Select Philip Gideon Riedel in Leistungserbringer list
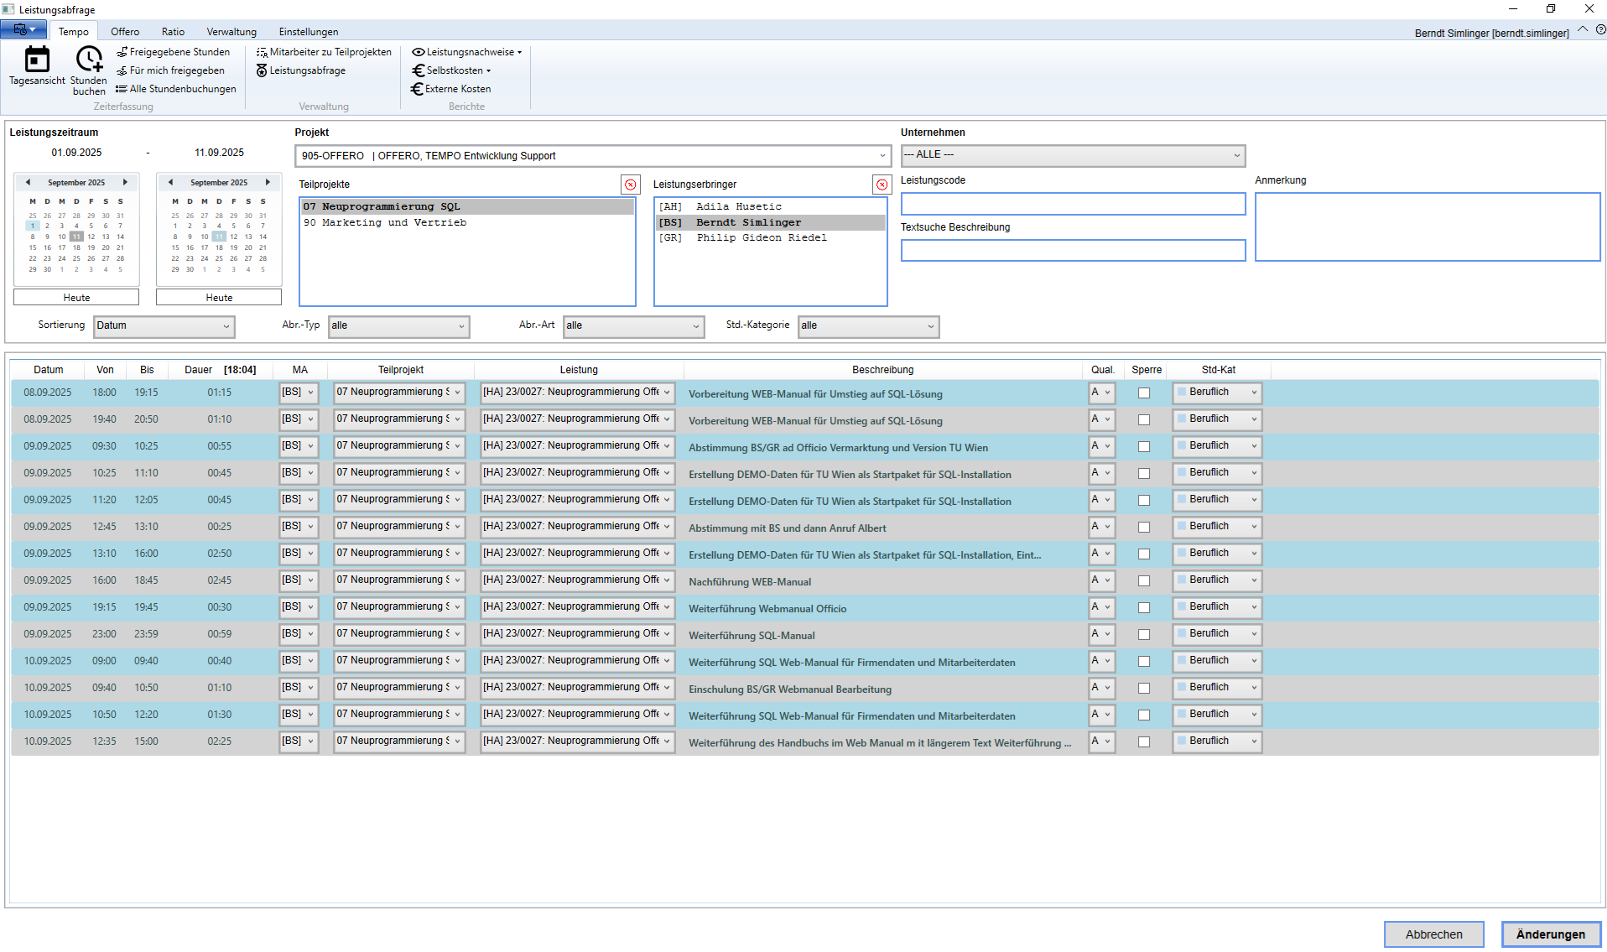Image resolution: width=1607 pixels, height=952 pixels. [x=770, y=238]
